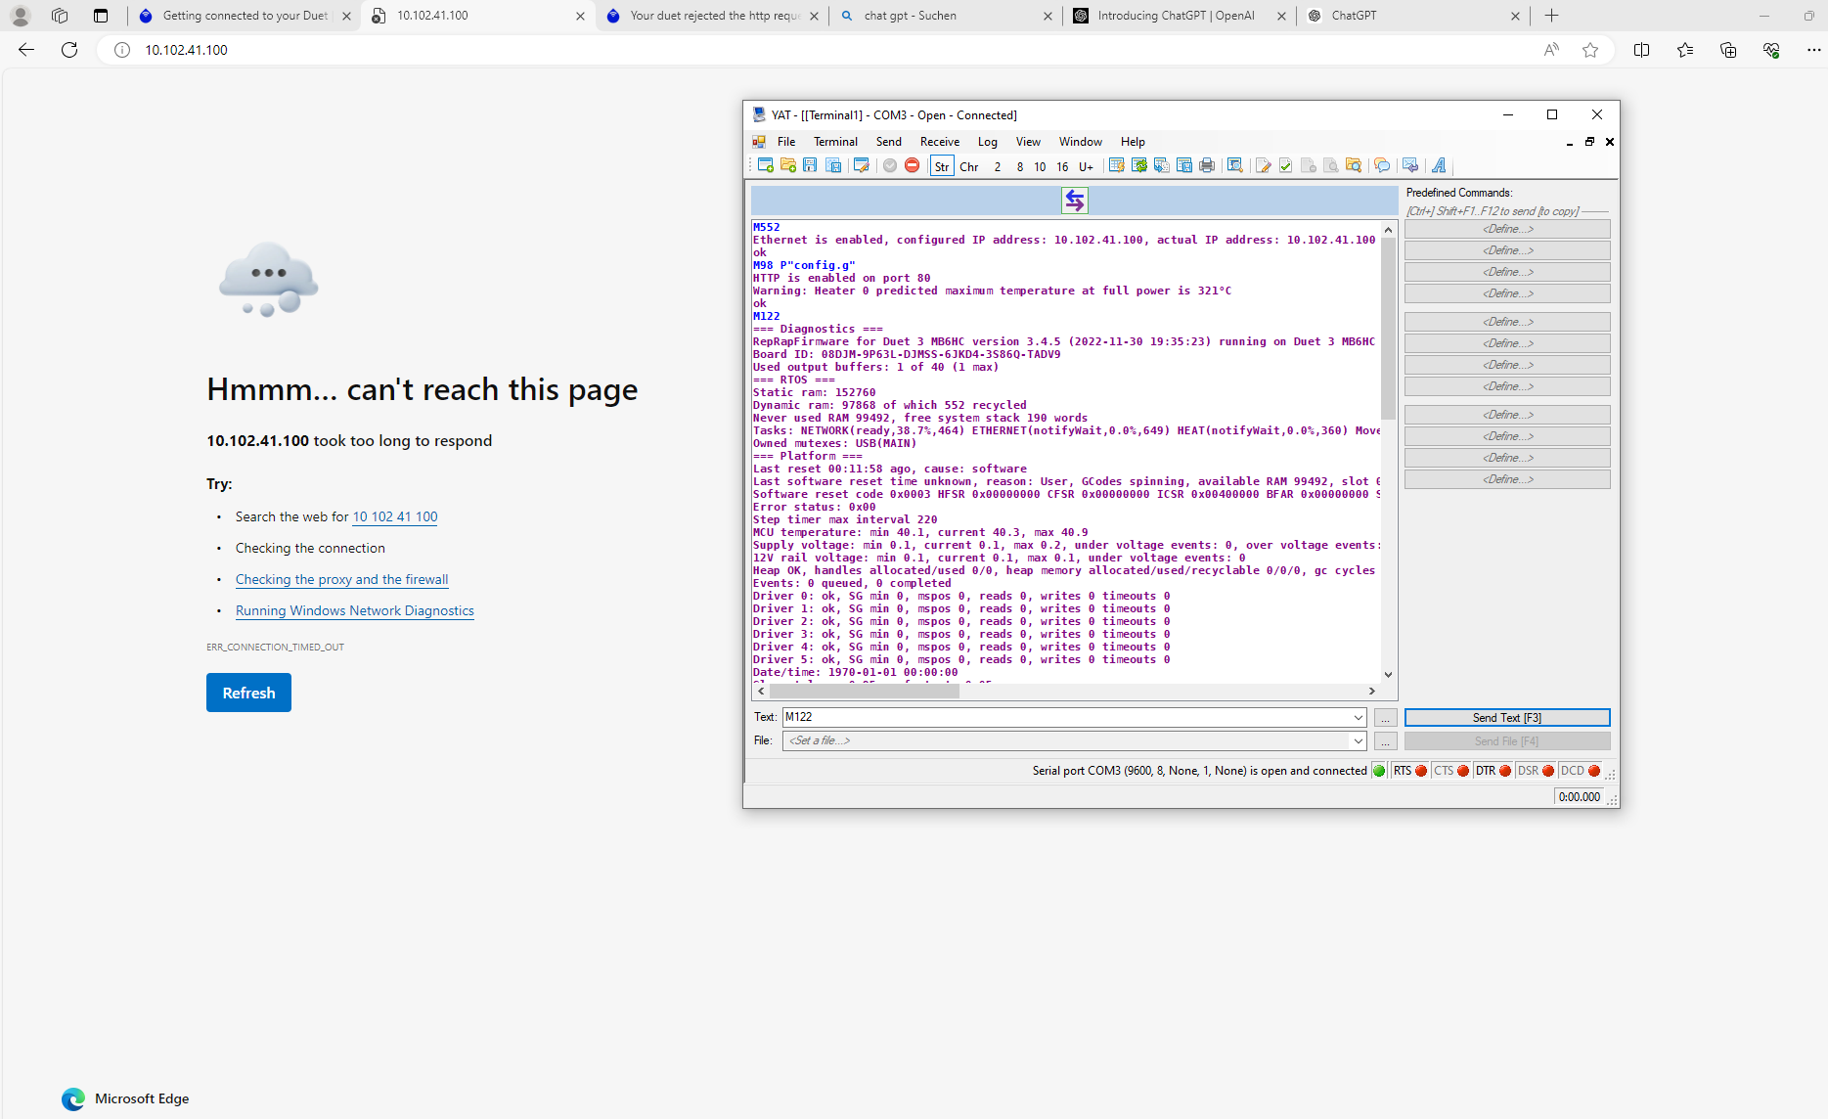Click Edge Browser essentials heart icon

point(1771,50)
